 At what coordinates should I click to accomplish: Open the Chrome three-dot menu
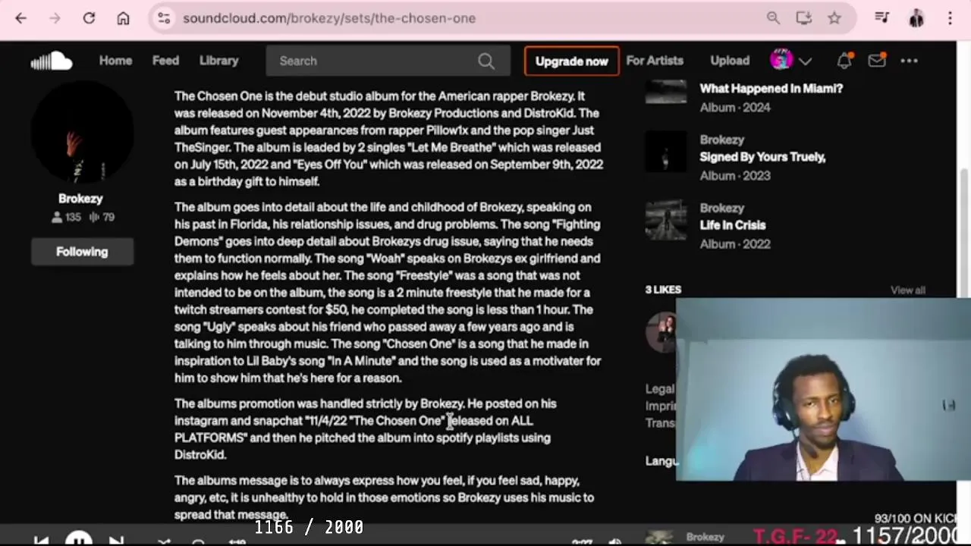(950, 18)
